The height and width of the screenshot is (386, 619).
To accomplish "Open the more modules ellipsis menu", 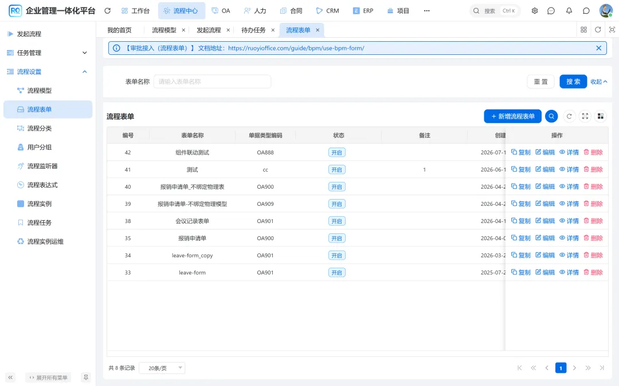I will tap(427, 11).
